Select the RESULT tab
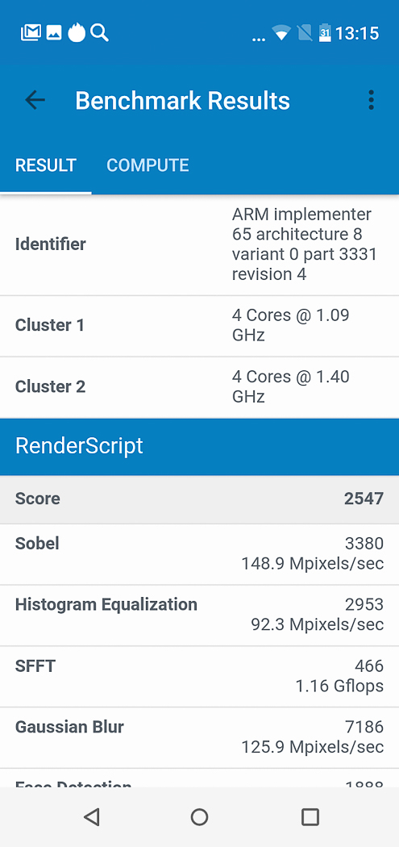Viewport: 399px width, 847px height. tap(46, 165)
